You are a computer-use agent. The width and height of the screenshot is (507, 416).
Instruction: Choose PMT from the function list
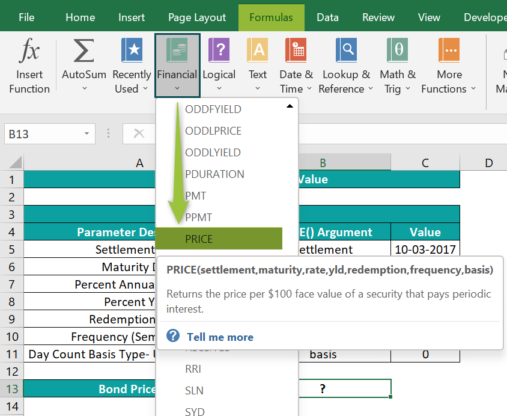click(x=195, y=196)
